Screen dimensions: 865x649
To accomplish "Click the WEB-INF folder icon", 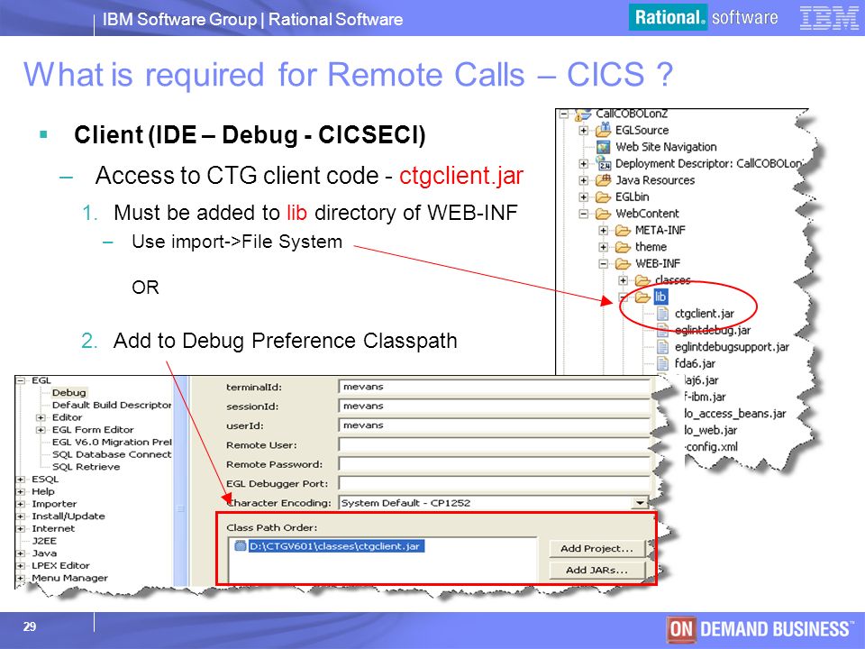I will pos(623,263).
